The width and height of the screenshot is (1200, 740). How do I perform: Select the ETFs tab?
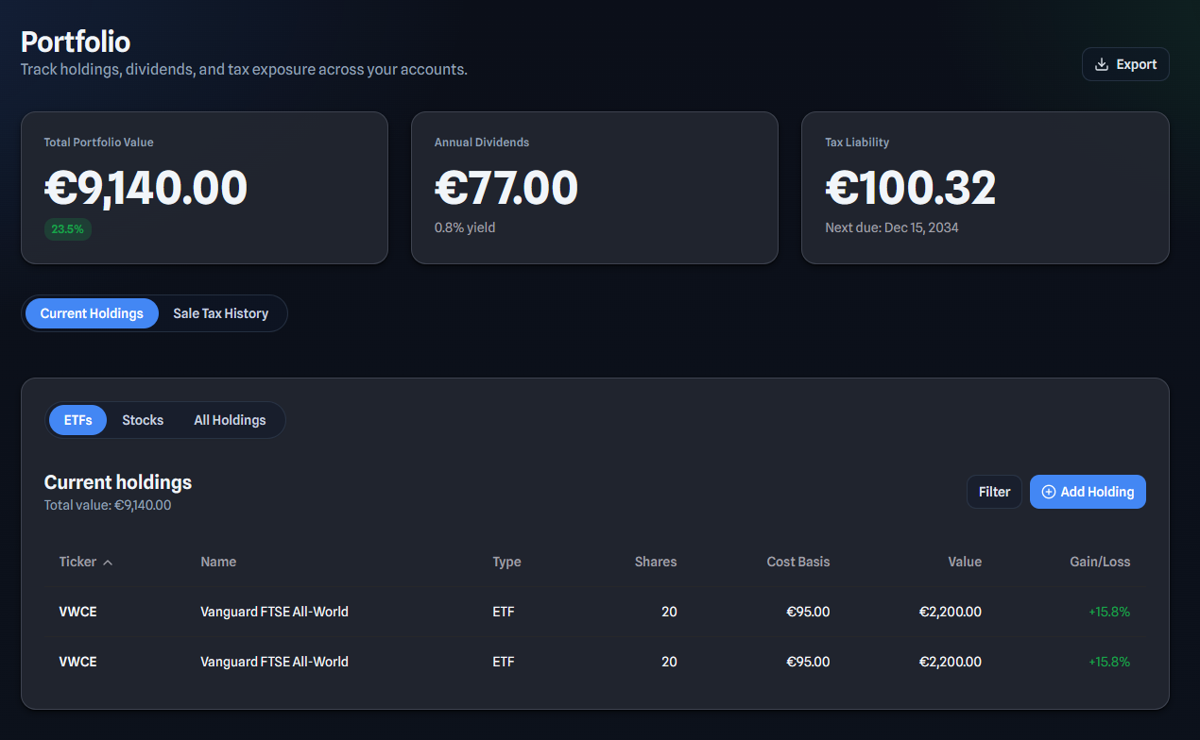pyautogui.click(x=77, y=420)
